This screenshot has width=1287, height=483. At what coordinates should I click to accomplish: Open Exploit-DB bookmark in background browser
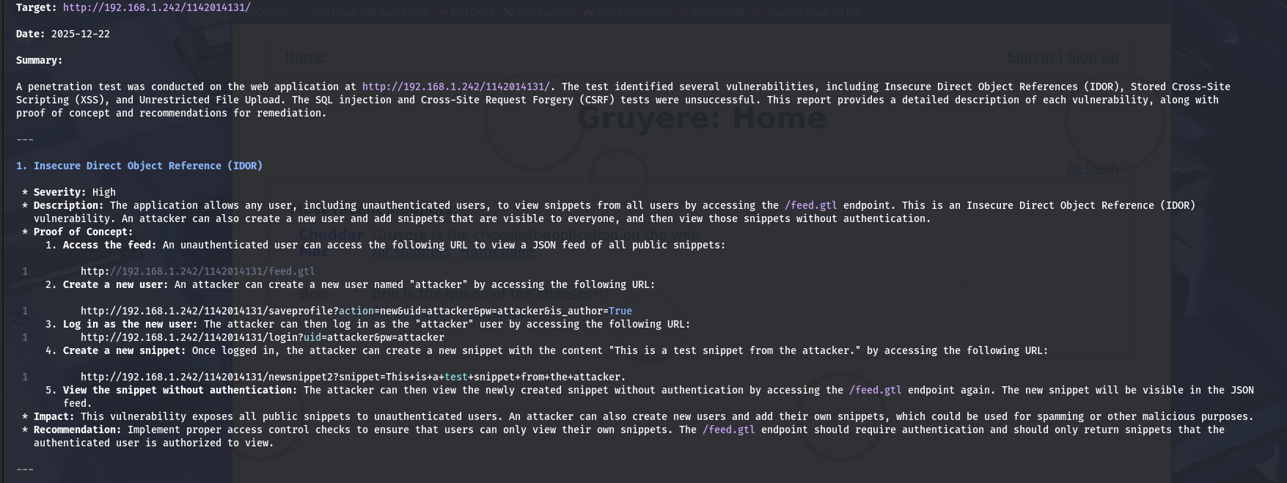[711, 12]
